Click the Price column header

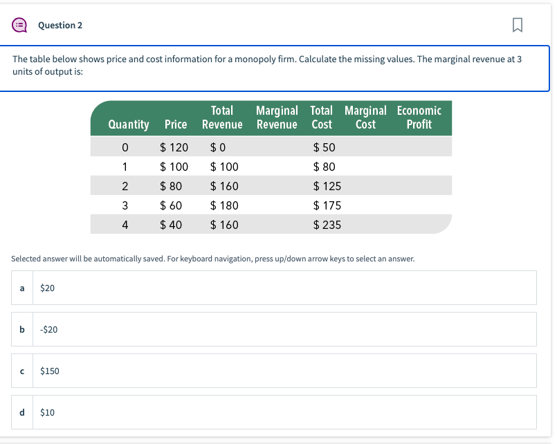pos(176,124)
